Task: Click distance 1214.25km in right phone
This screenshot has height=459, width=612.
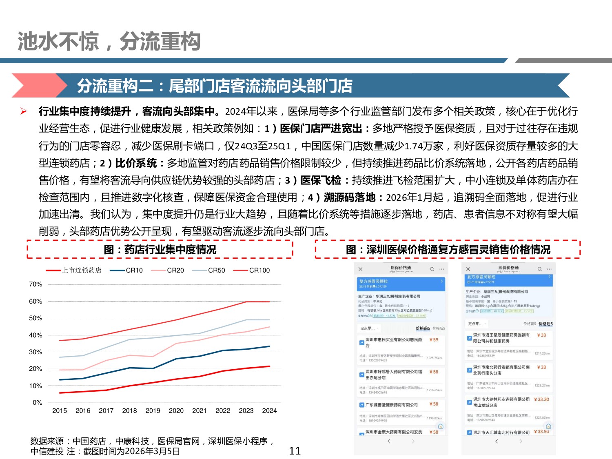Action: [x=542, y=353]
